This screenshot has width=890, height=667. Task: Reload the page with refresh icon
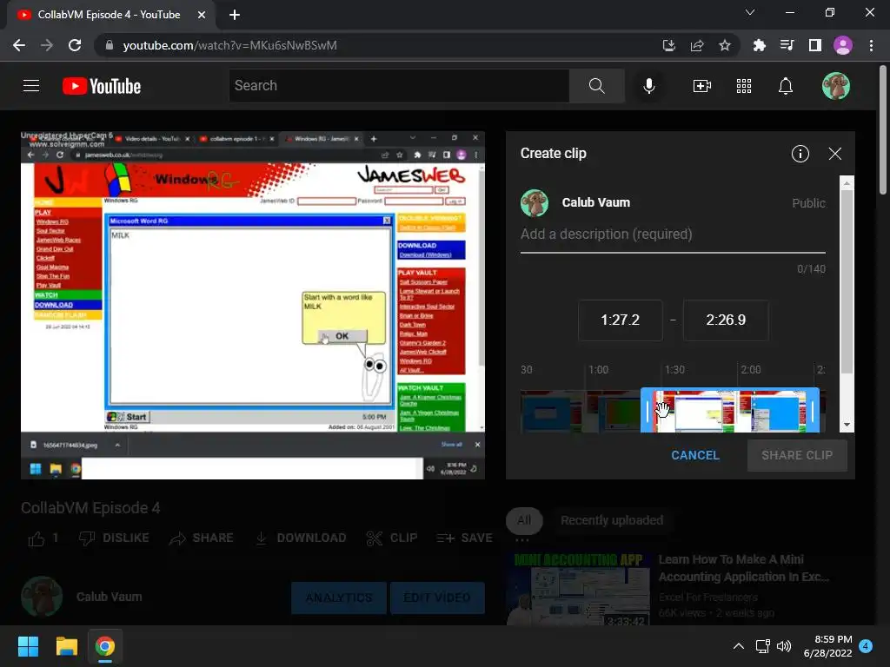[x=75, y=45]
